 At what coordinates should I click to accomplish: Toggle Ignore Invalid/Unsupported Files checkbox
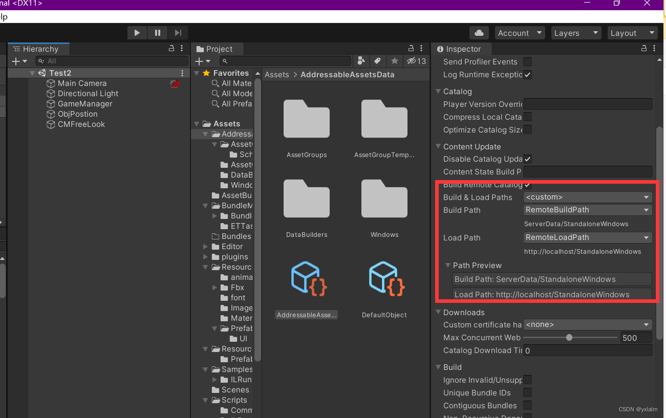527,380
